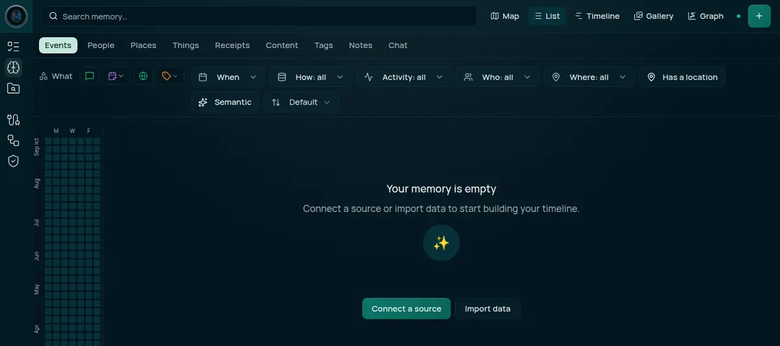780x346 pixels.
Task: Click the green plus add button
Action: 759,16
